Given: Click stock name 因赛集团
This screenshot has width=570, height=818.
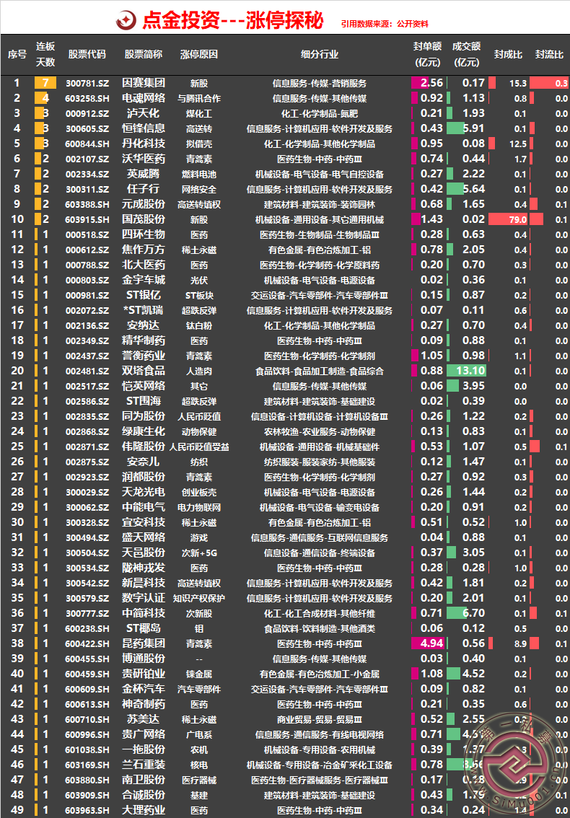Looking at the screenshot, I should click(143, 83).
